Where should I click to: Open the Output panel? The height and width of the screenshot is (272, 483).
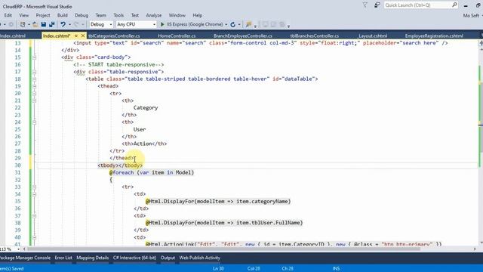(x=168, y=258)
